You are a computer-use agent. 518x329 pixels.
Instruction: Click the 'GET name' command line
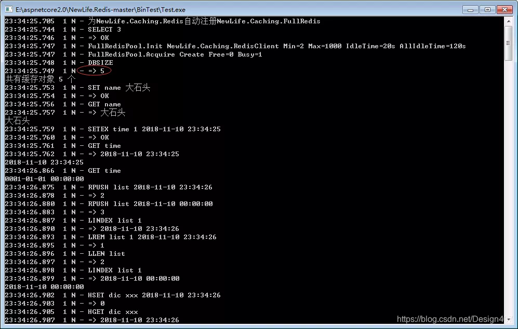click(x=63, y=104)
